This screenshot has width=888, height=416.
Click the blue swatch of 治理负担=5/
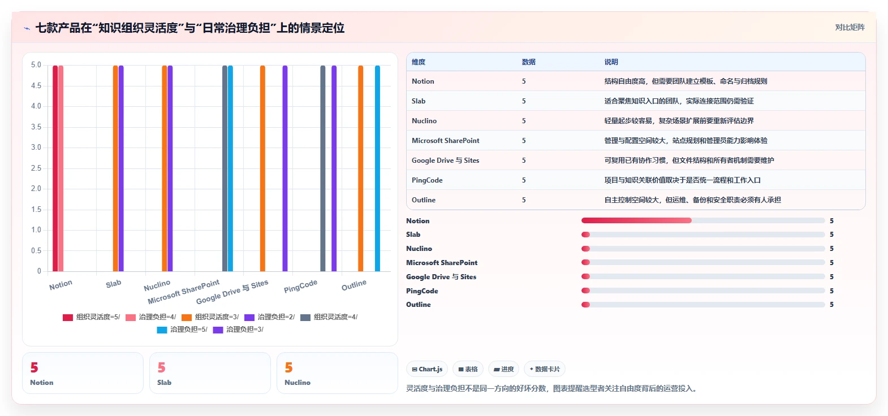click(x=162, y=330)
